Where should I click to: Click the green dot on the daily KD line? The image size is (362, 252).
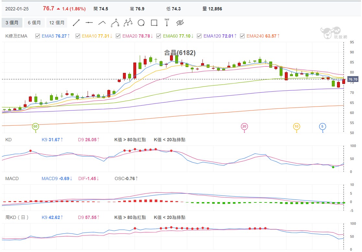coord(333,167)
